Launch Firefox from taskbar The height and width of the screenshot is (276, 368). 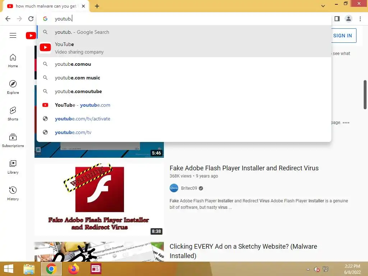point(73,269)
